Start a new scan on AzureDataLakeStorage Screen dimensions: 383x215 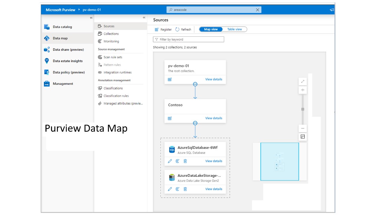click(177, 189)
